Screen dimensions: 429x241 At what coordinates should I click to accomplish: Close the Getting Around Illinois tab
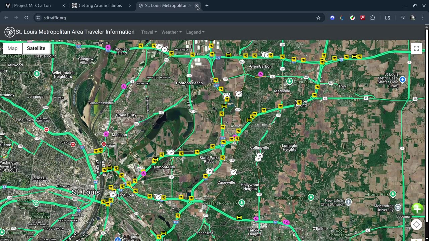pyautogui.click(x=130, y=6)
